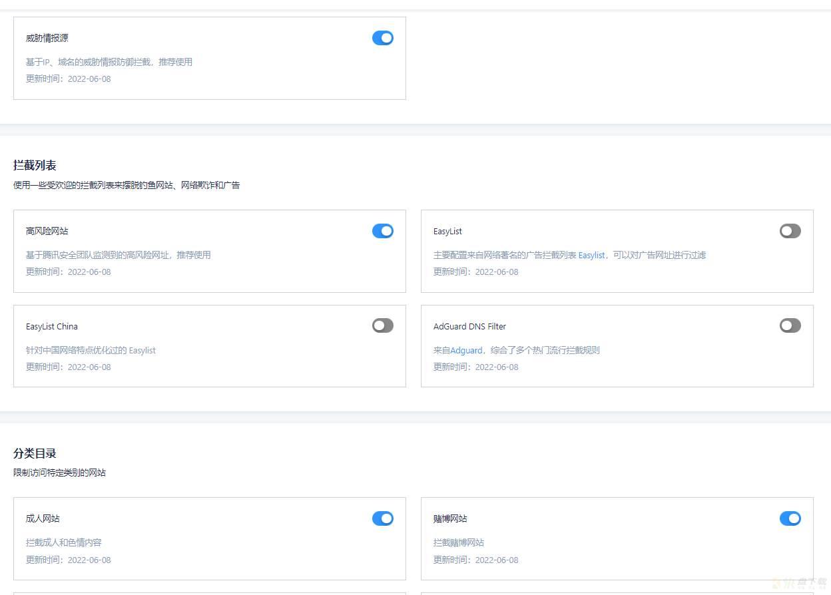Viewport: 831px width, 595px height.
Task: Select the 赌博网站 card title
Action: click(x=451, y=518)
